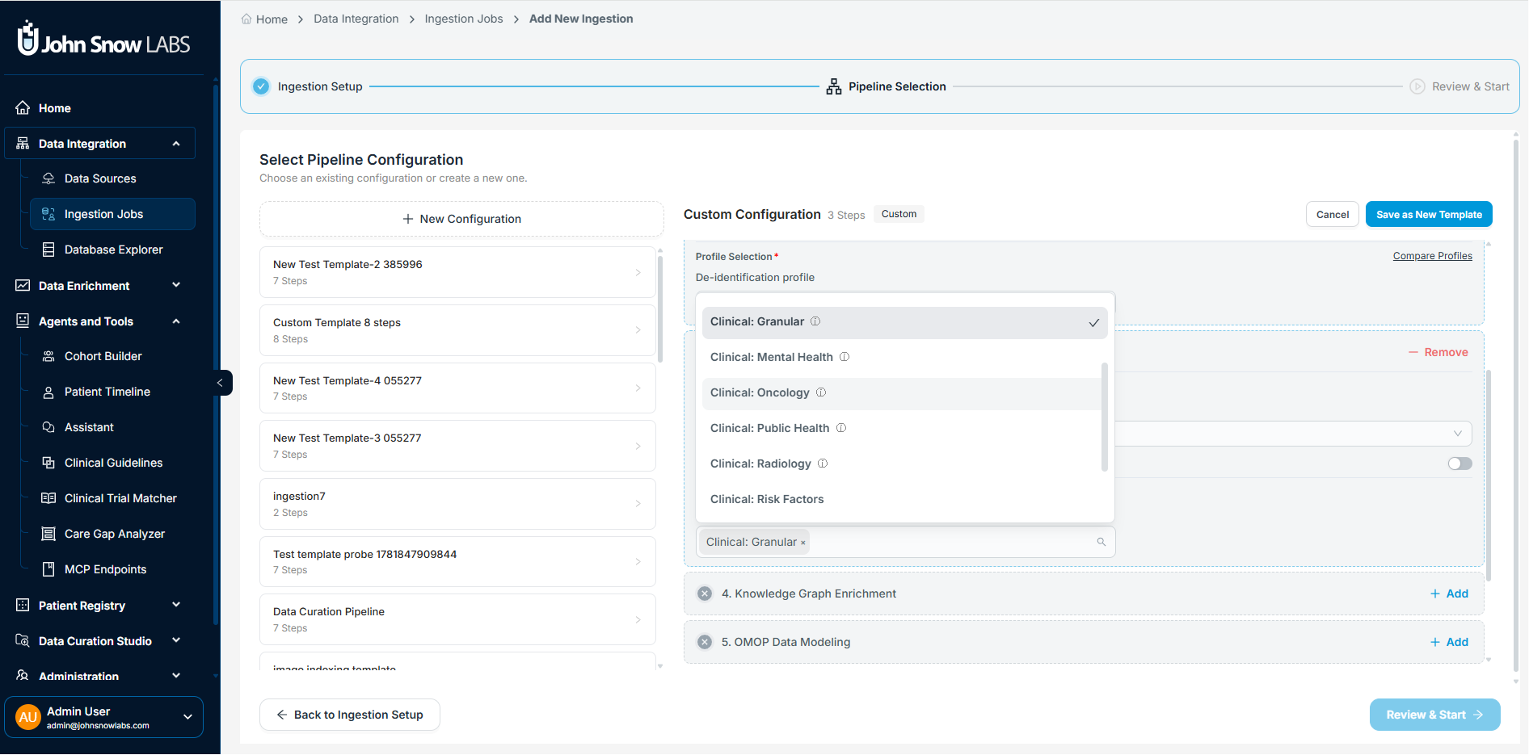Collapse the Data Integration menu chevron
The width and height of the screenshot is (1529, 755).
pos(176,143)
